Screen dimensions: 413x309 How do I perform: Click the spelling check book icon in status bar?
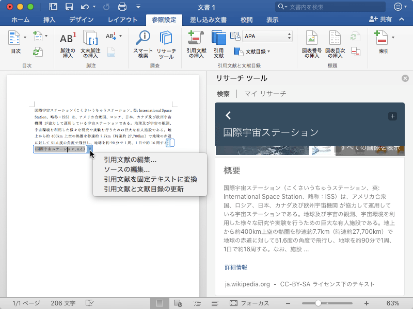(89, 303)
